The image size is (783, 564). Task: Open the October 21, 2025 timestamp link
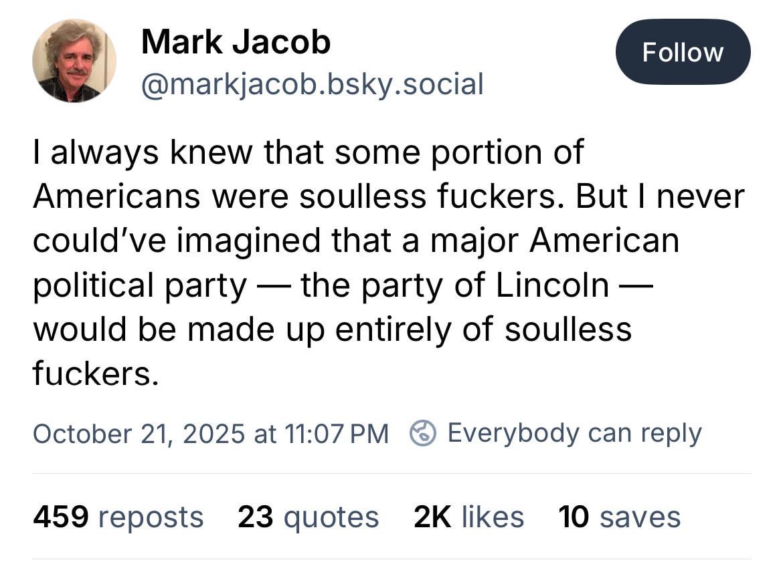coord(210,433)
